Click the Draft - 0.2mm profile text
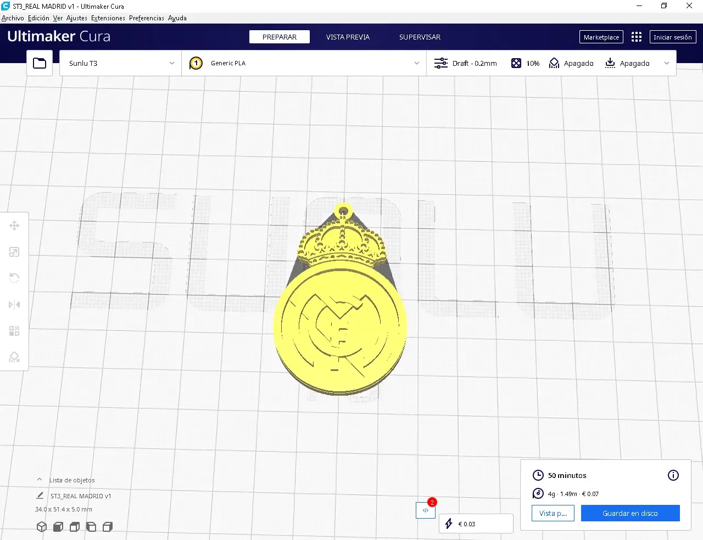Screen dimensions: 703x540 tap(475, 63)
